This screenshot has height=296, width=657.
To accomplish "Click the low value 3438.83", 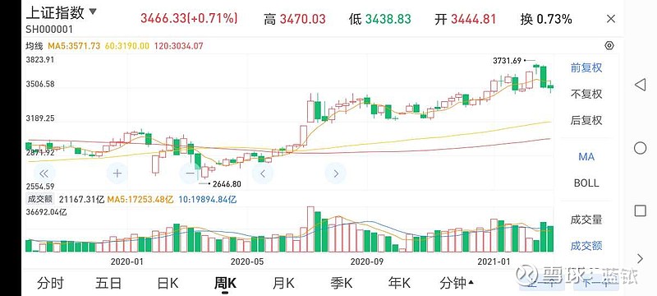I will click(388, 19).
